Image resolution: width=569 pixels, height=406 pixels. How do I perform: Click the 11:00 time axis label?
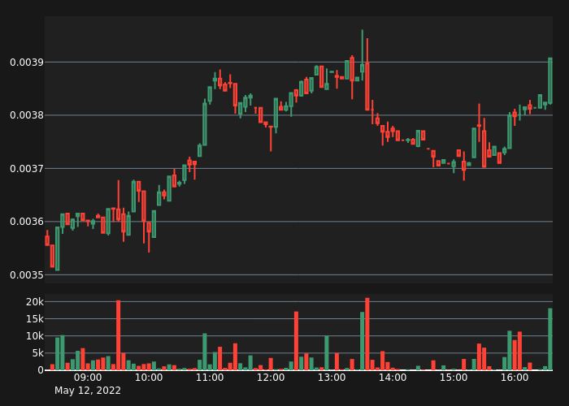click(x=210, y=378)
